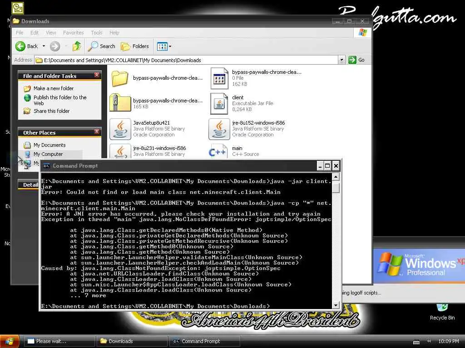Click Make a new folder
The width and height of the screenshot is (465, 348).
tap(54, 88)
